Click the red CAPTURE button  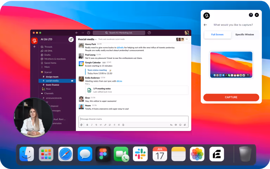231,98
